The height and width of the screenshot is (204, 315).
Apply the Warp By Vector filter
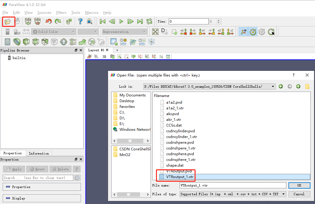tap(82, 42)
